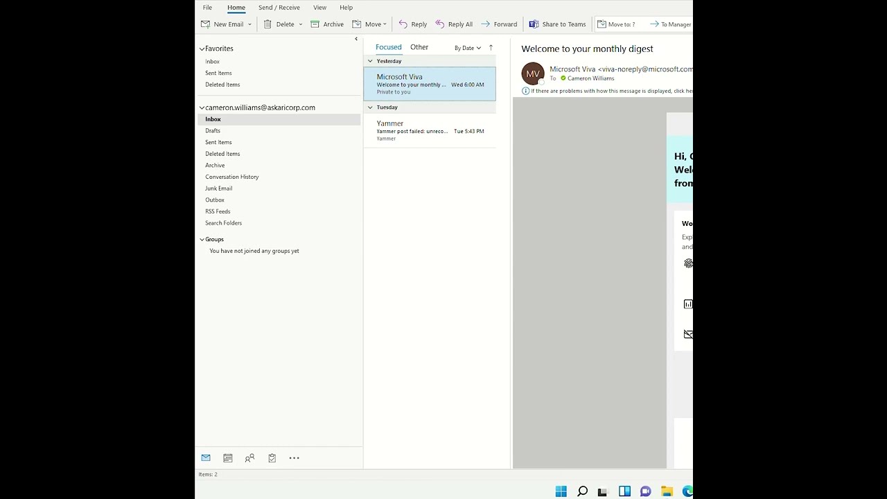The width and height of the screenshot is (887, 499).
Task: Select the To Manager quick step
Action: coord(670,24)
